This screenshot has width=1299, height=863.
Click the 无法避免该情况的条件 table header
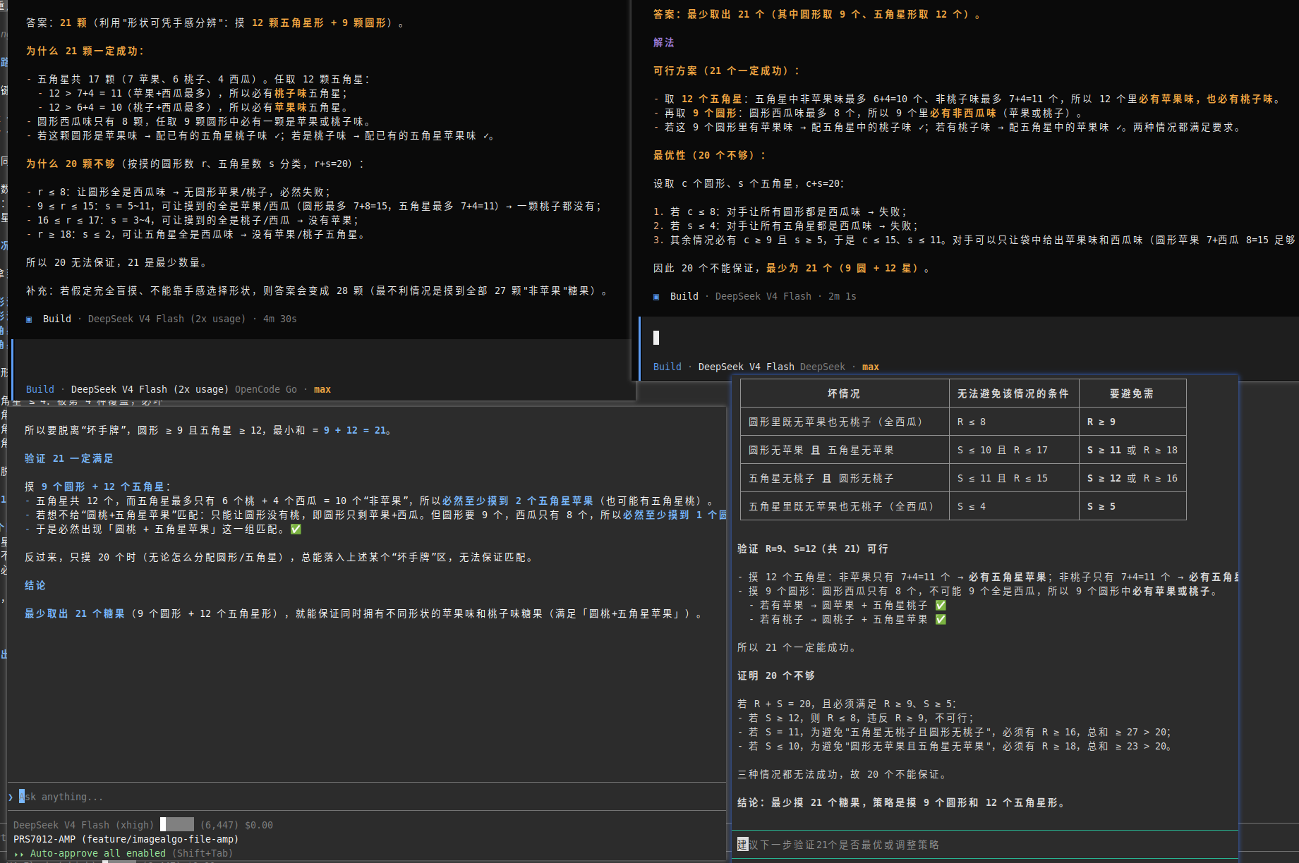(x=1013, y=393)
